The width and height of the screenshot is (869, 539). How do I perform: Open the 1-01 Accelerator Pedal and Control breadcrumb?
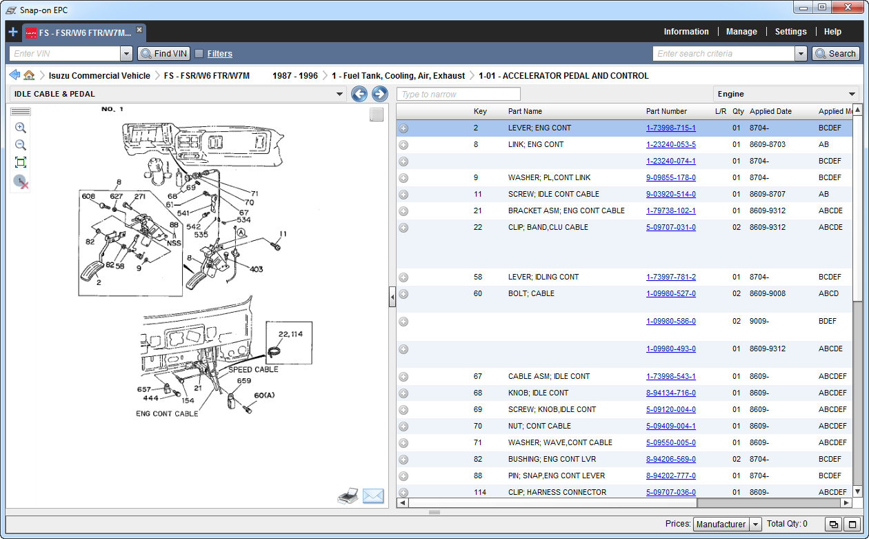point(563,76)
